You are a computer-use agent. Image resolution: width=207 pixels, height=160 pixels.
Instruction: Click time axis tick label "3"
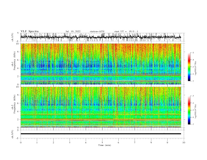tap(70, 142)
